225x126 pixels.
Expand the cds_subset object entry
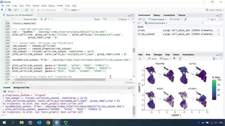pyautogui.click(x=139, y=34)
